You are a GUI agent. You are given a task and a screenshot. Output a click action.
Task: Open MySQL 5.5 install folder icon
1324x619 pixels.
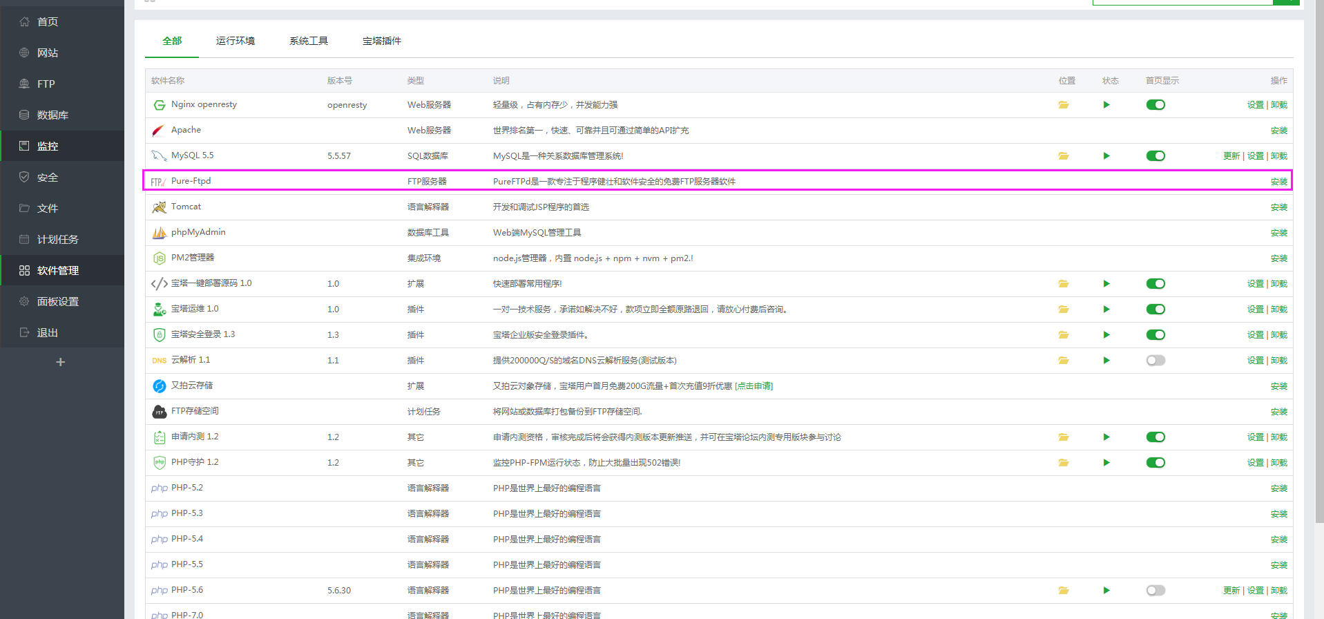tap(1064, 156)
